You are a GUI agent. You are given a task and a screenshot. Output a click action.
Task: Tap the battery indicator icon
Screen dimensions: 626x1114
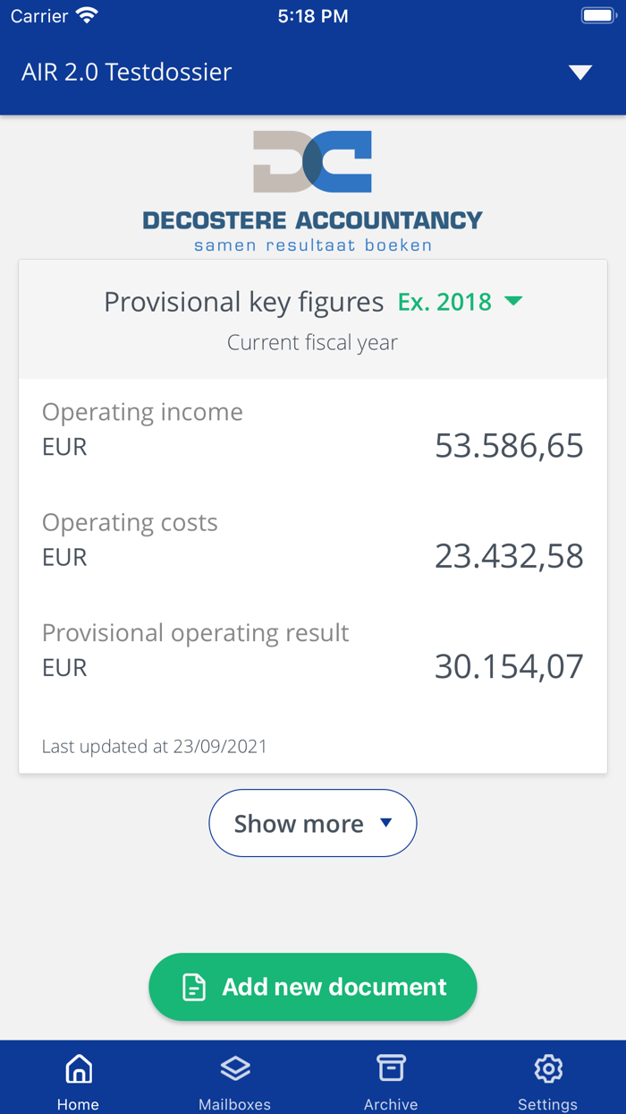click(x=598, y=16)
